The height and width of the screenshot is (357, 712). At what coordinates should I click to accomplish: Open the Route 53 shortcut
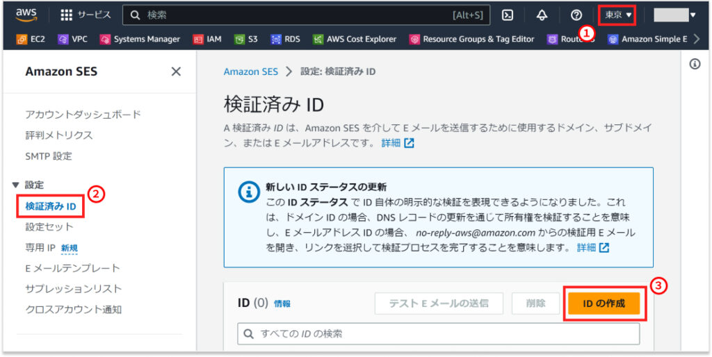tap(570, 39)
